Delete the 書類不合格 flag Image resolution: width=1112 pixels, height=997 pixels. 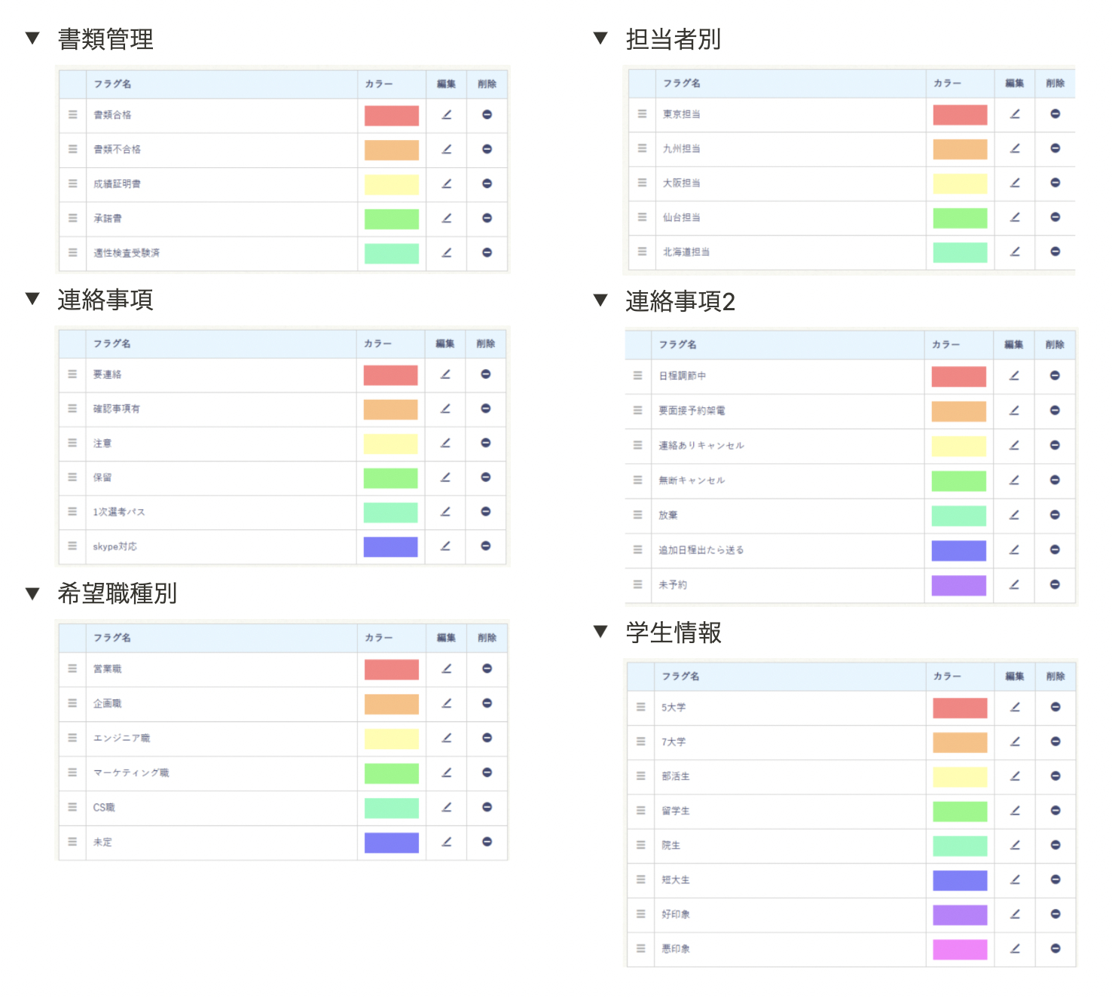click(487, 149)
